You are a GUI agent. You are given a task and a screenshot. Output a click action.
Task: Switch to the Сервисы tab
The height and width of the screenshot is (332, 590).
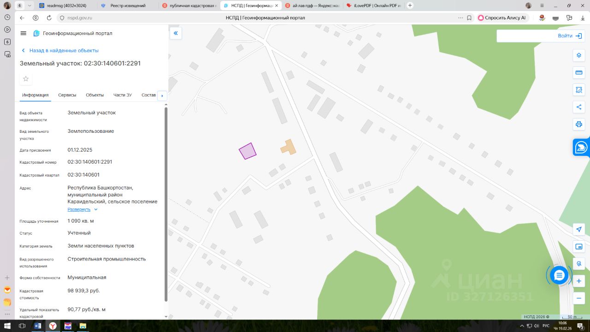(67, 95)
